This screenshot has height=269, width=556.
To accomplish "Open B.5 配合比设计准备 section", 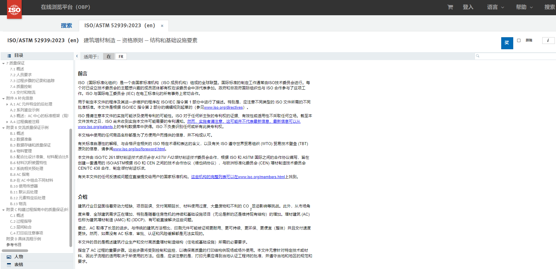I will [39, 157].
